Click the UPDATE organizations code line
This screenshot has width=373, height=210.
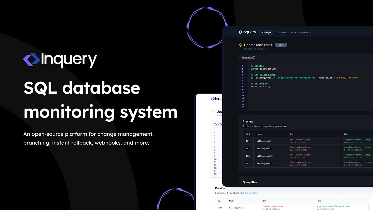(x=264, y=69)
